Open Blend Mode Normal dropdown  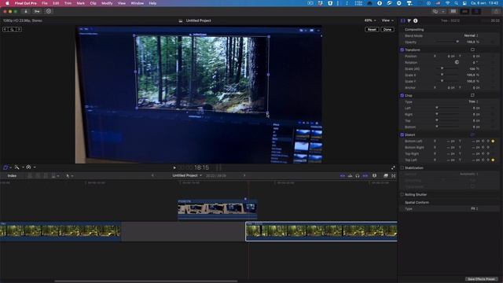pyautogui.click(x=471, y=35)
